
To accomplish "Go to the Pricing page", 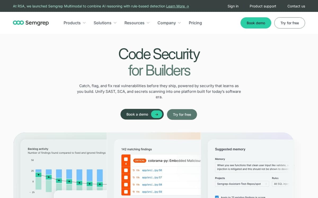I will tap(195, 23).
